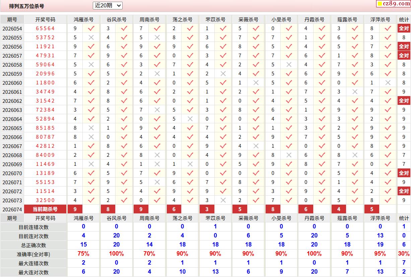Click the draw number 84009

[x=45, y=155]
